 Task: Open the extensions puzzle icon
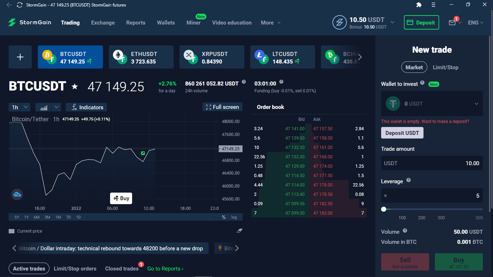[419, 5]
